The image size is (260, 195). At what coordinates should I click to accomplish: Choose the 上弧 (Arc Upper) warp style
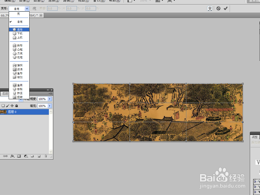[x=19, y=37]
